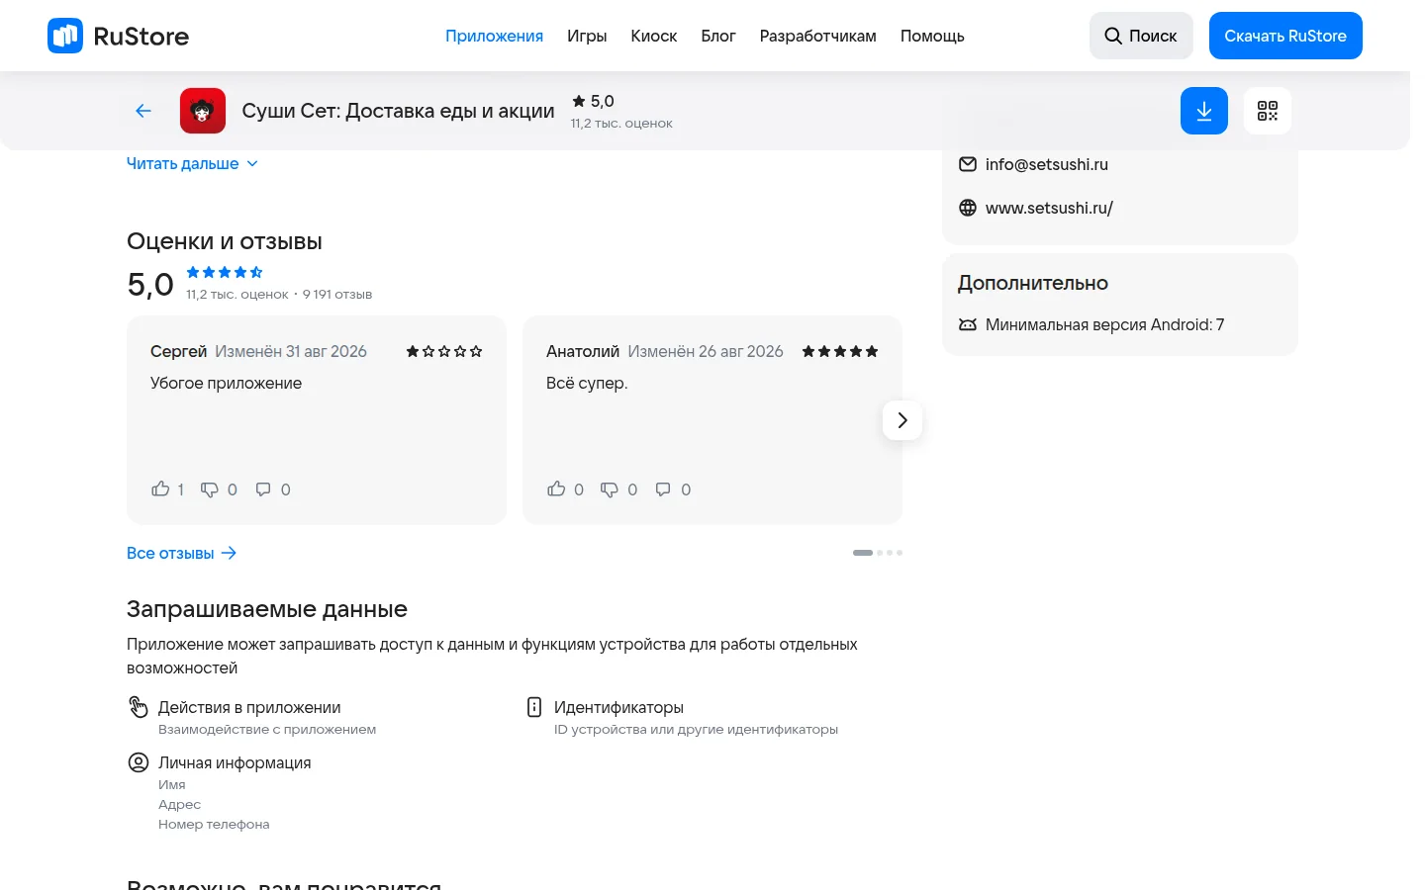Click the Имя permission text

(172, 784)
